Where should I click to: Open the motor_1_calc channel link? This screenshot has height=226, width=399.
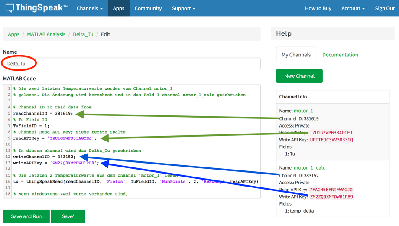(x=309, y=167)
